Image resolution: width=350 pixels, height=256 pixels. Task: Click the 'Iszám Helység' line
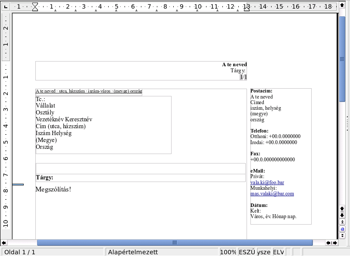[54, 133]
